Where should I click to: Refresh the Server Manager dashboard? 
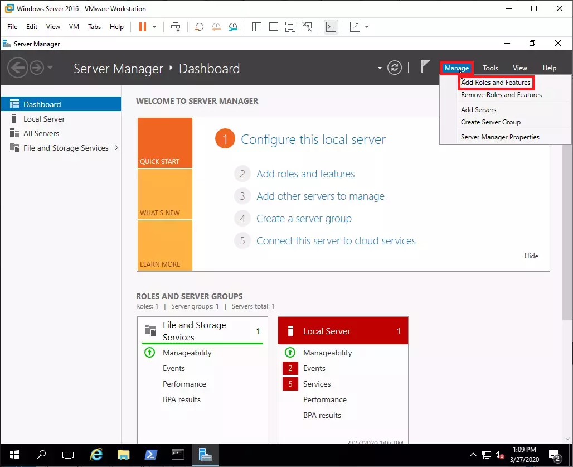pyautogui.click(x=395, y=68)
